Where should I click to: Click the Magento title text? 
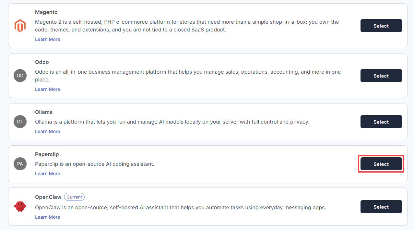46,12
